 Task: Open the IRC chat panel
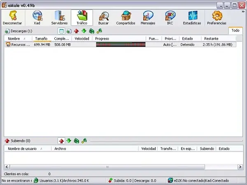click(x=170, y=18)
